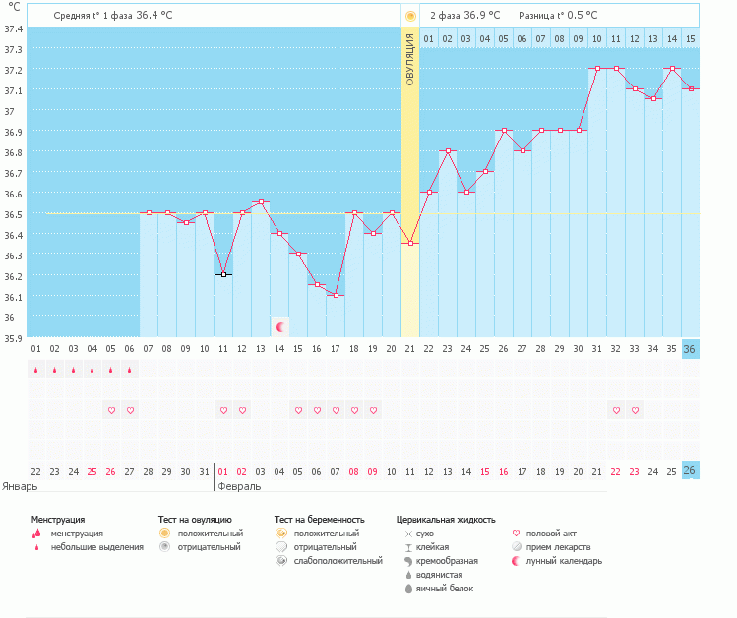
Task: Select the 36.2 temperature point on cycle day 11
Action: point(223,274)
